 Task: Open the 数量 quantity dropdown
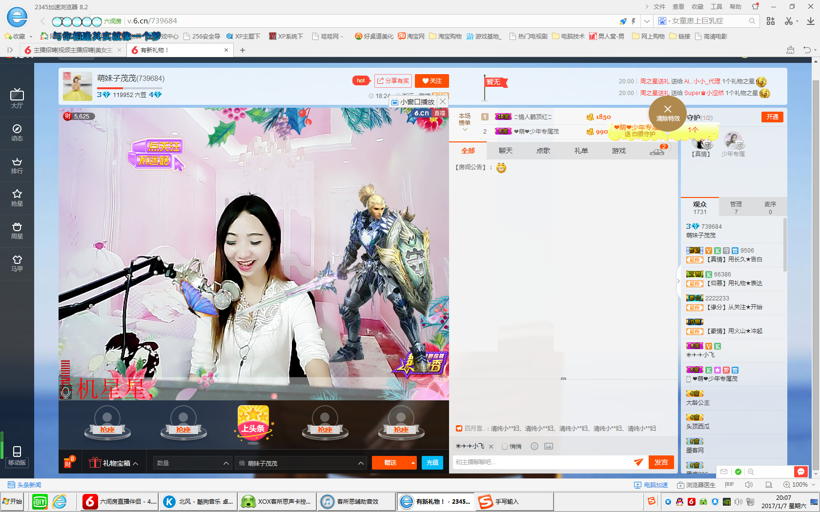pos(192,463)
